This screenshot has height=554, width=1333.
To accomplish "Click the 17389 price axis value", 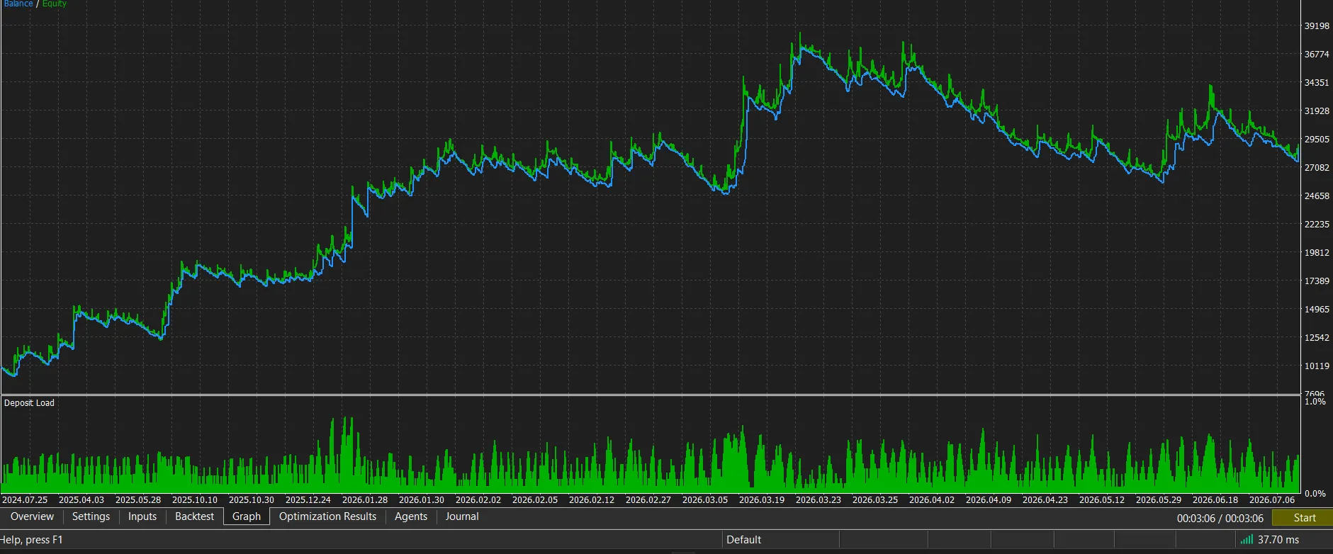I will 1317,281.
